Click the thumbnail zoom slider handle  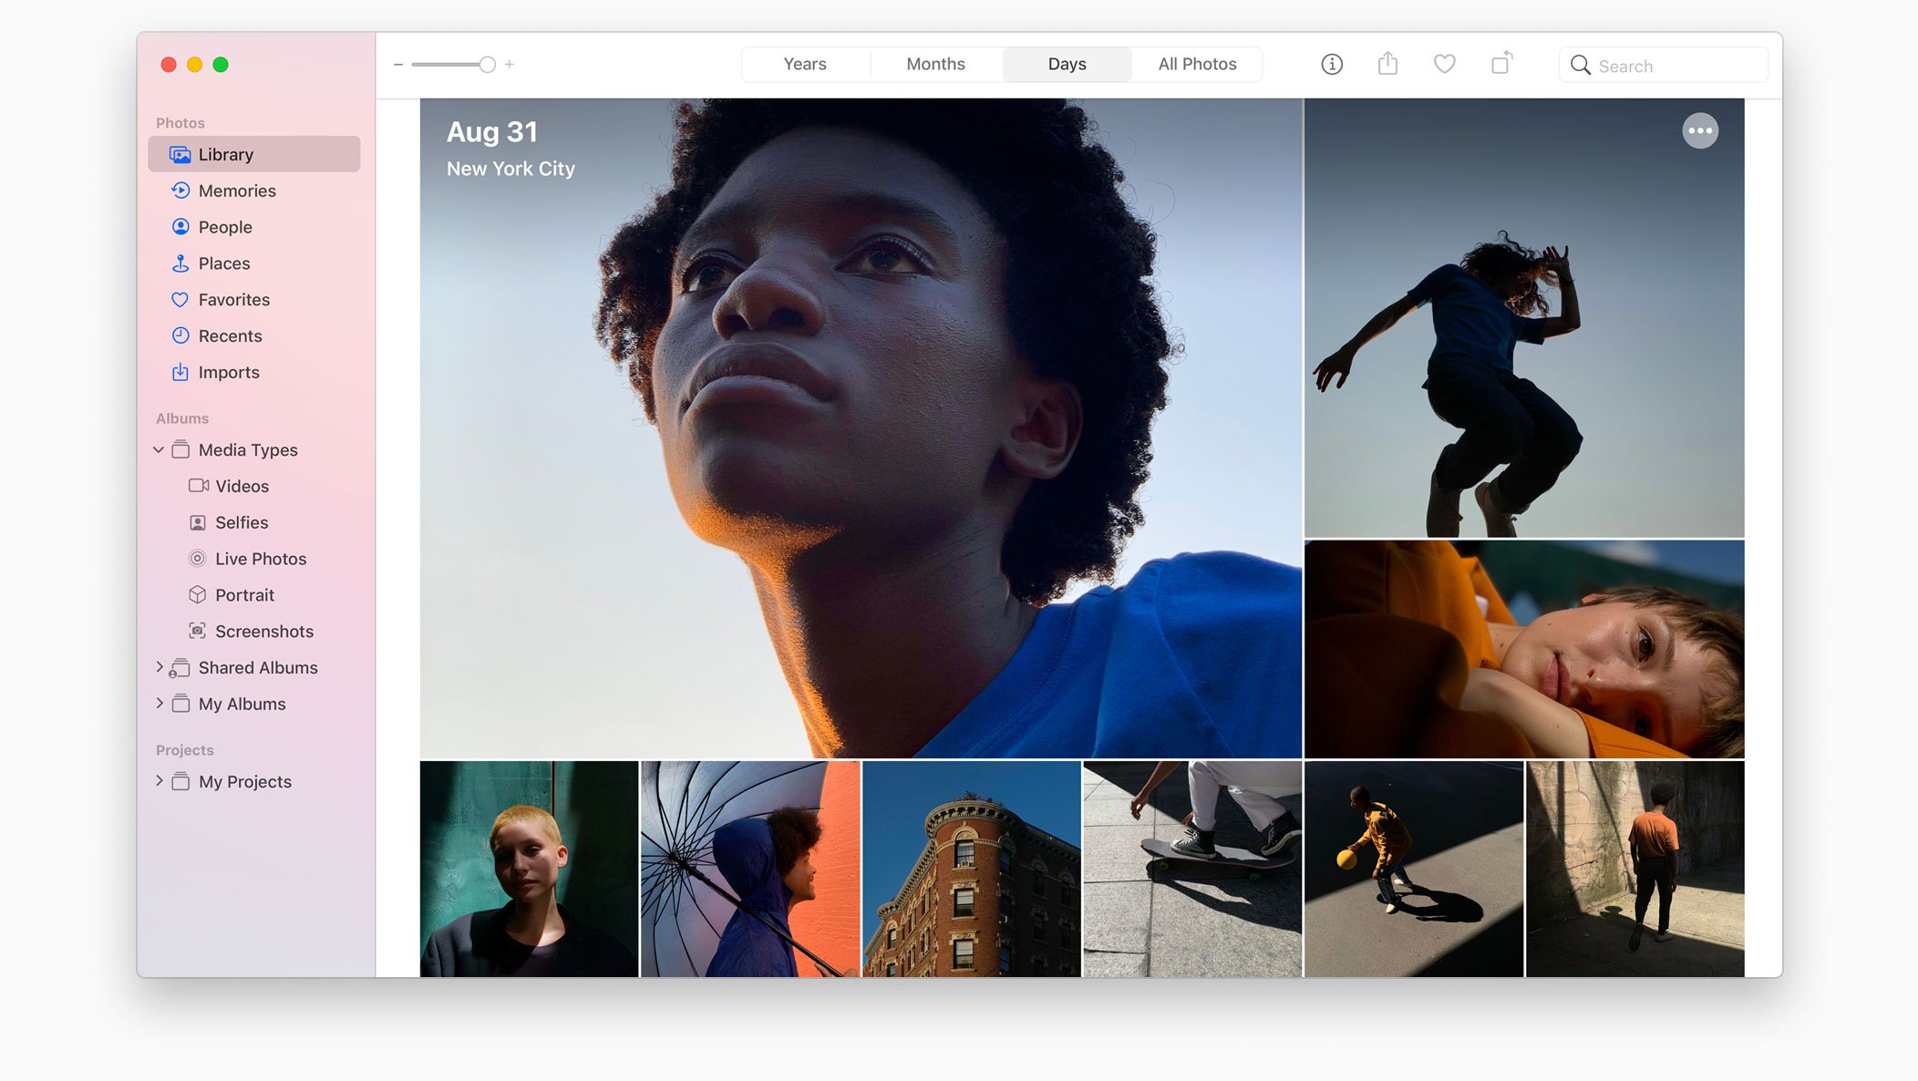(x=488, y=65)
